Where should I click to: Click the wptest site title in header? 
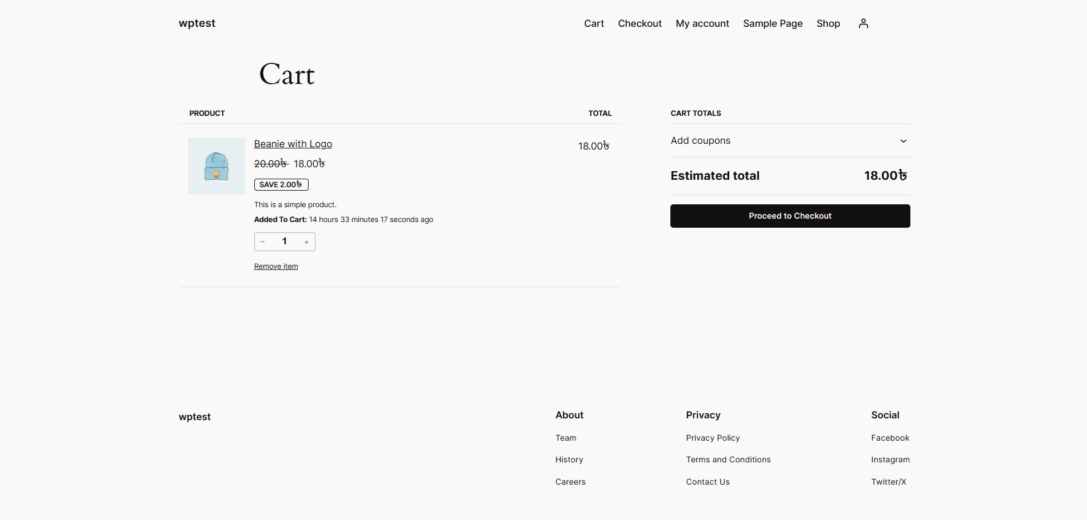tap(197, 23)
